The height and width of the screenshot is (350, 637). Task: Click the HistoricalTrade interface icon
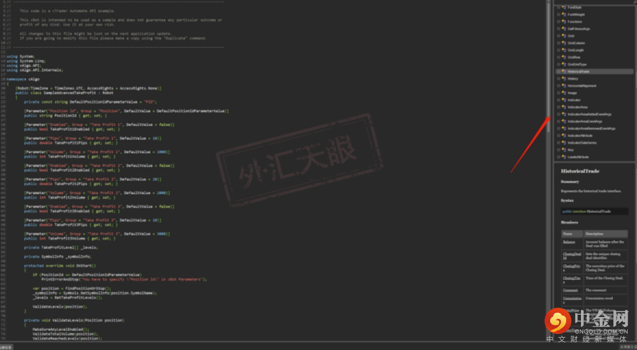tap(563, 71)
